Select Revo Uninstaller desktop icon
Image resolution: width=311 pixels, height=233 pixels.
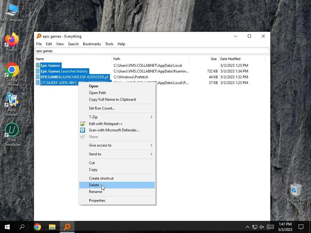click(12, 105)
